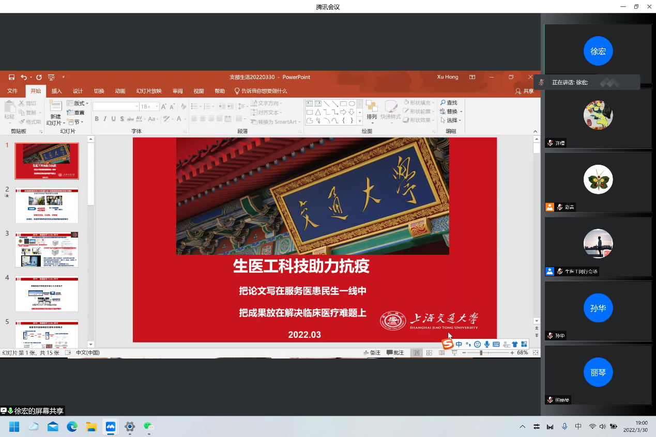Toggle the Notes (备注) pane
The width and height of the screenshot is (656, 437).
[x=372, y=353]
